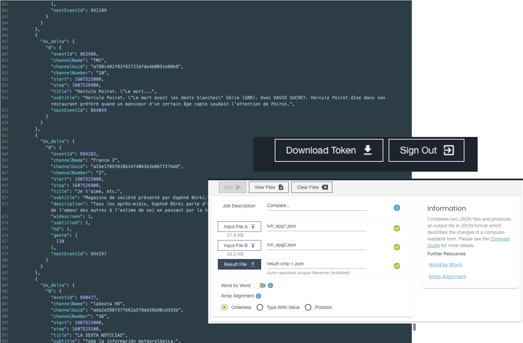The width and height of the screenshot is (523, 343).
Task: Click green checkmark next to tvh_epg1.json
Action: (397, 228)
